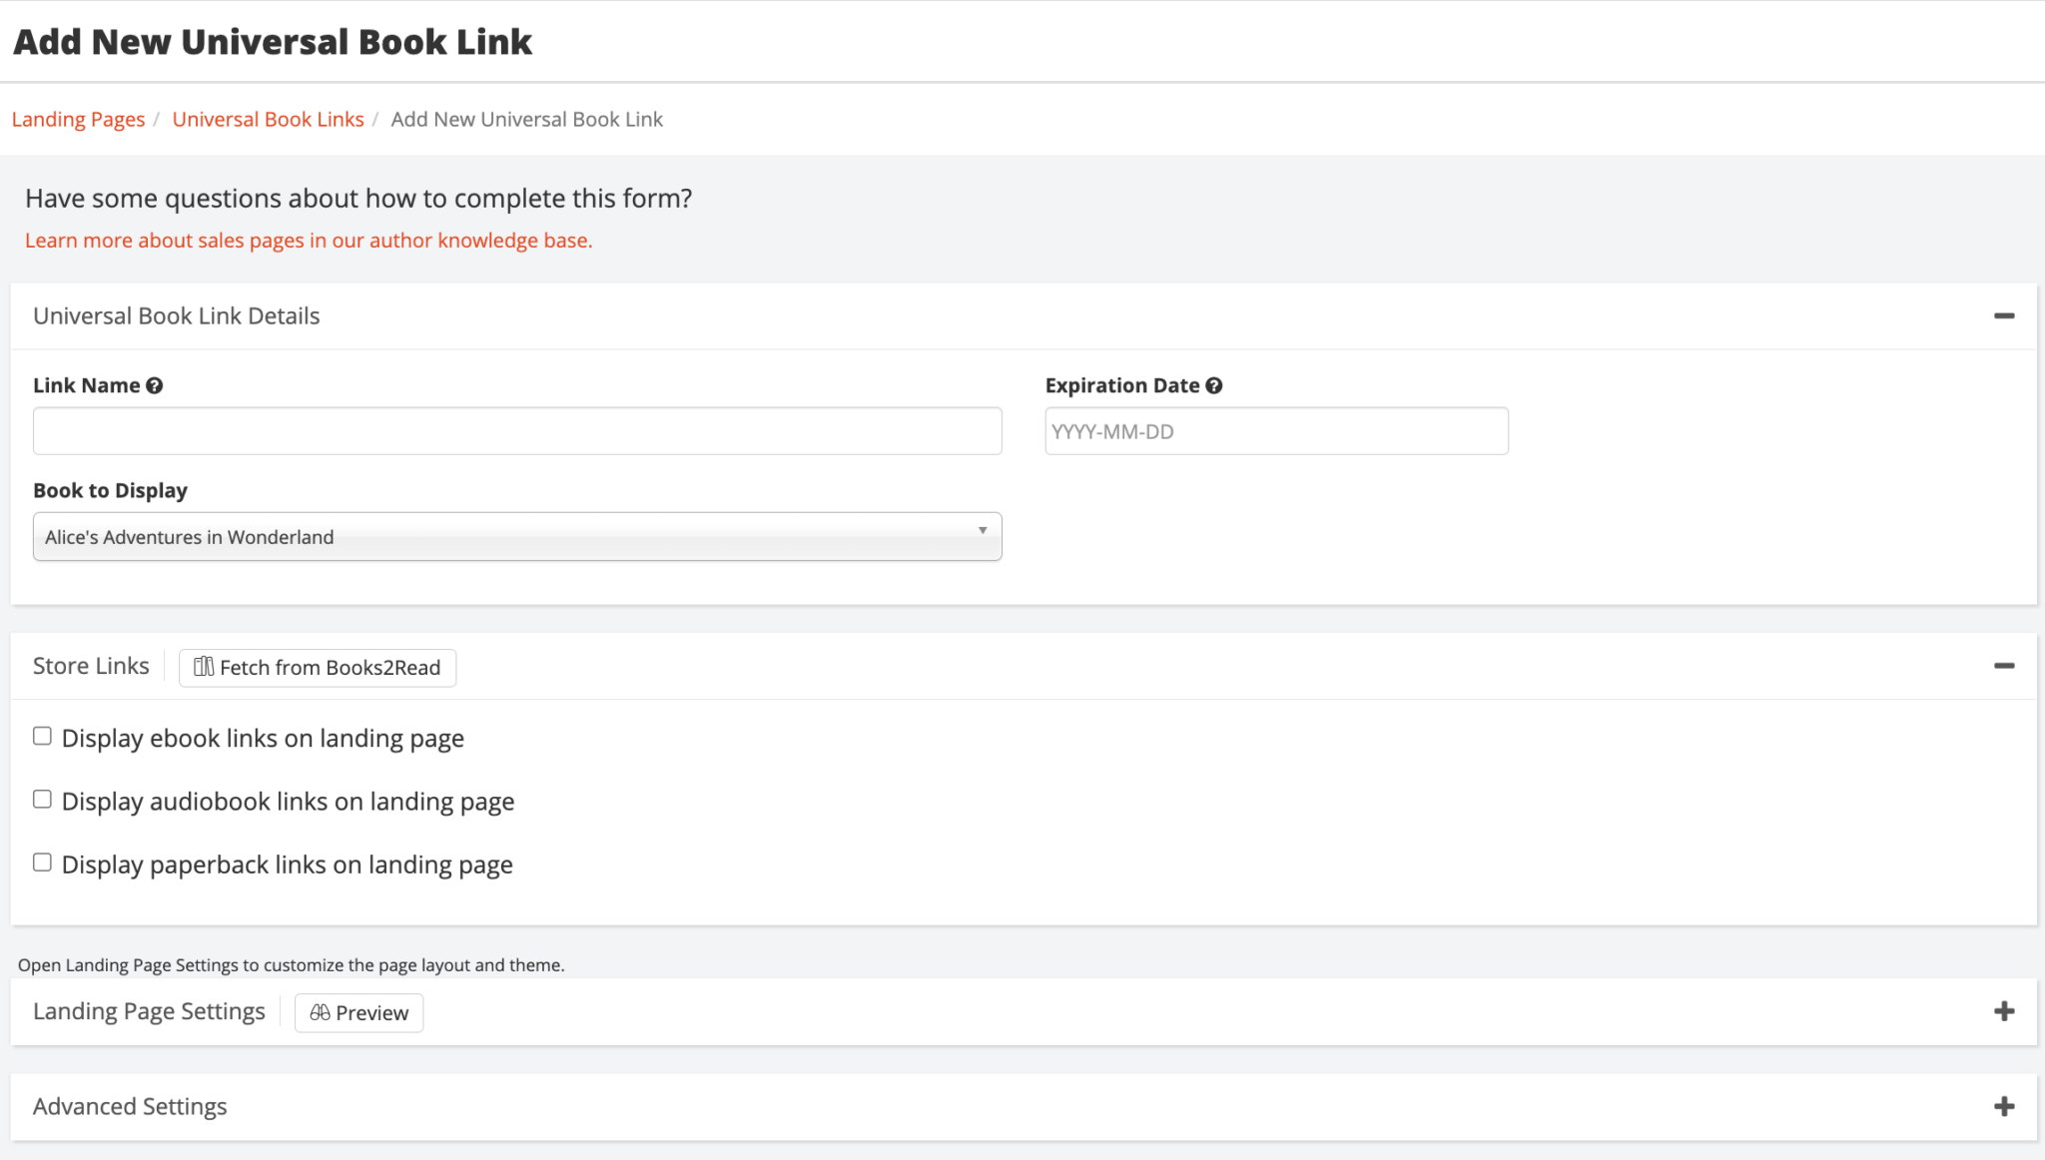Enable paperback links on landing page

(x=42, y=862)
